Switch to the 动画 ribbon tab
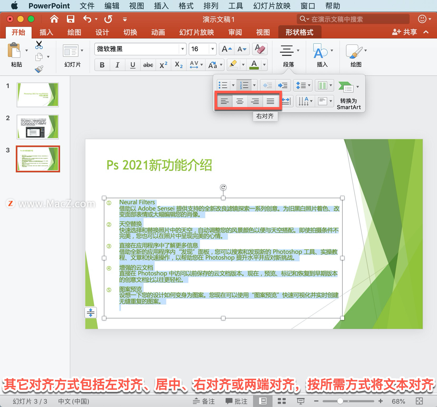 (x=158, y=32)
